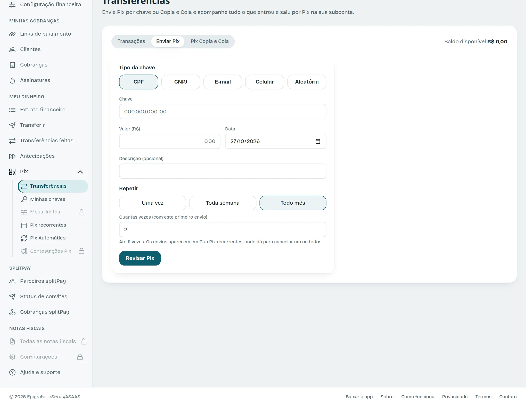Open the Privacidade footer link

coord(455,397)
